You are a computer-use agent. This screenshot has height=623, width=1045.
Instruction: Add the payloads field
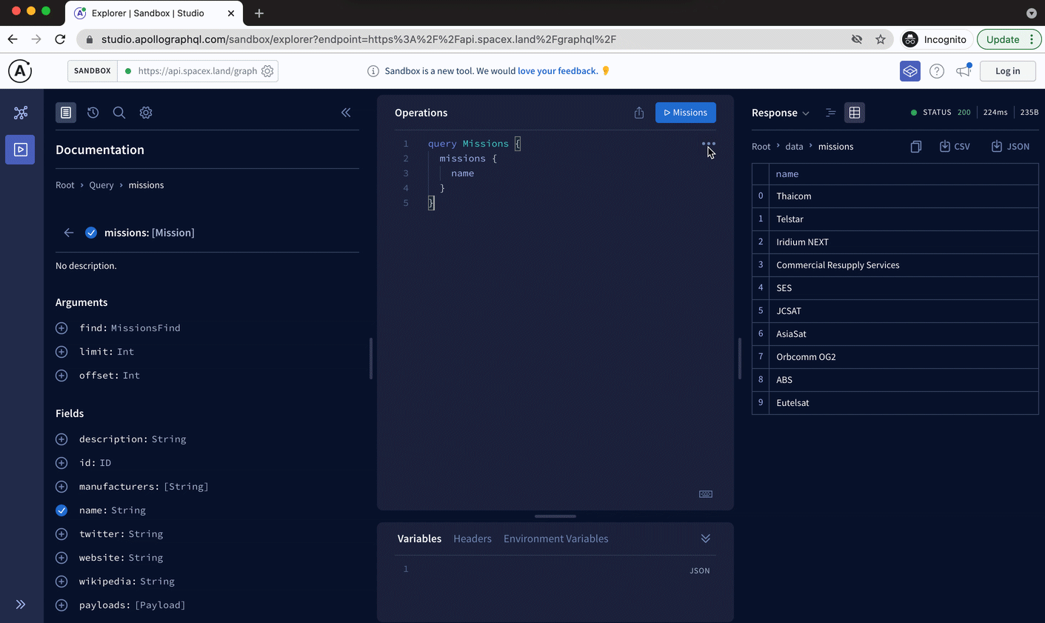(61, 605)
